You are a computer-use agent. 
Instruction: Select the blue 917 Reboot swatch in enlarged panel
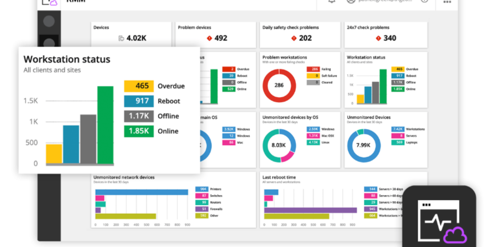tap(139, 101)
